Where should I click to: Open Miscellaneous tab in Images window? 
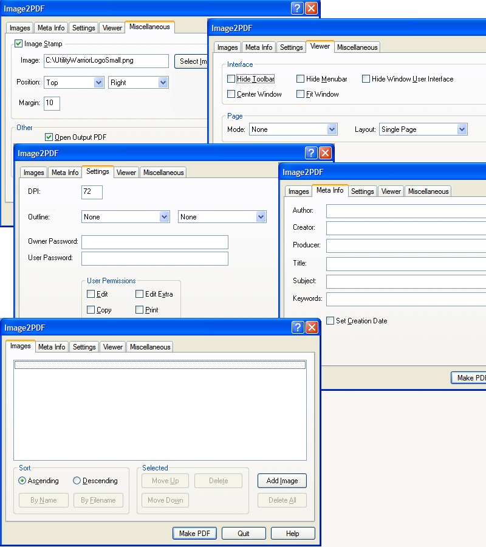(x=150, y=347)
